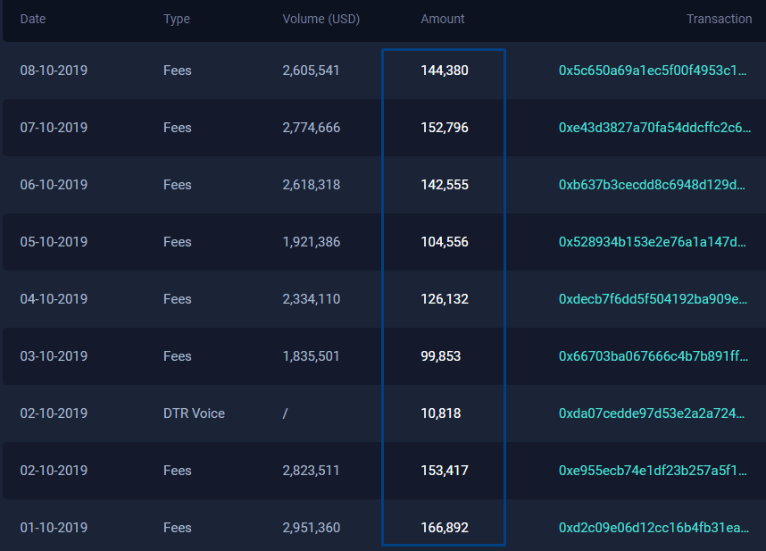Click amount 104,556
The height and width of the screenshot is (551, 766).
[445, 242]
